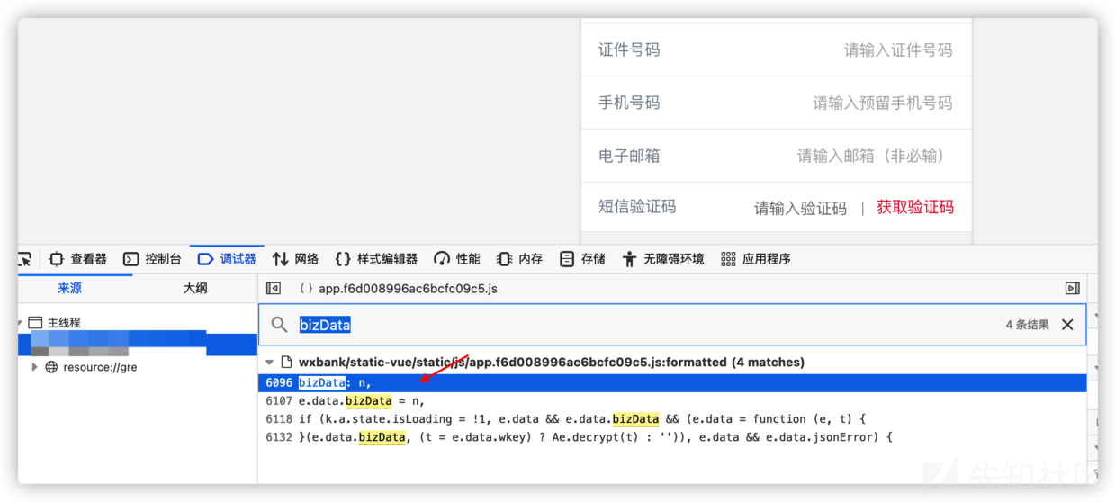This screenshot has width=1116, height=502.
Task: Toggle the right debugger pane icon
Action: (1072, 289)
